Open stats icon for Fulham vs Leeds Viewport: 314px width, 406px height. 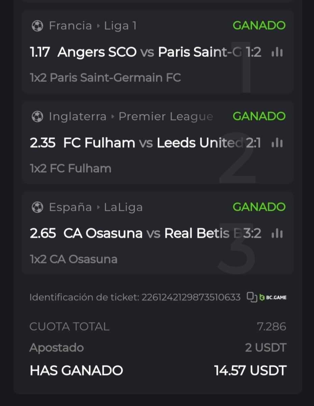click(x=277, y=143)
